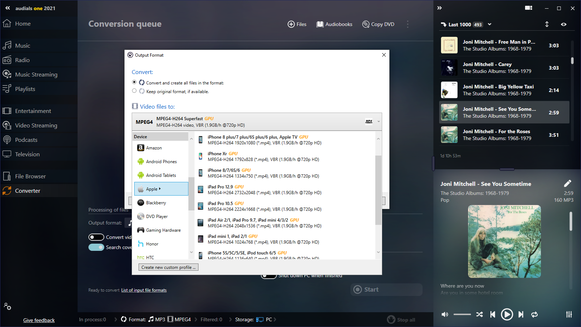Click the speaker volume icon
The image size is (581, 327).
click(x=445, y=314)
